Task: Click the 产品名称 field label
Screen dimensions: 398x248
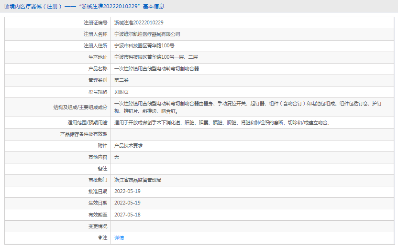Action: (x=98, y=69)
